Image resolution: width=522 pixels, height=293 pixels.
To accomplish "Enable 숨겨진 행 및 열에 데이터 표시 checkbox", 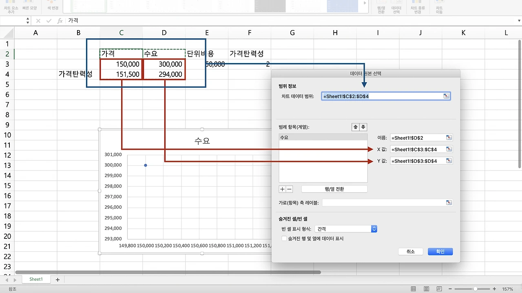I will tap(284, 238).
